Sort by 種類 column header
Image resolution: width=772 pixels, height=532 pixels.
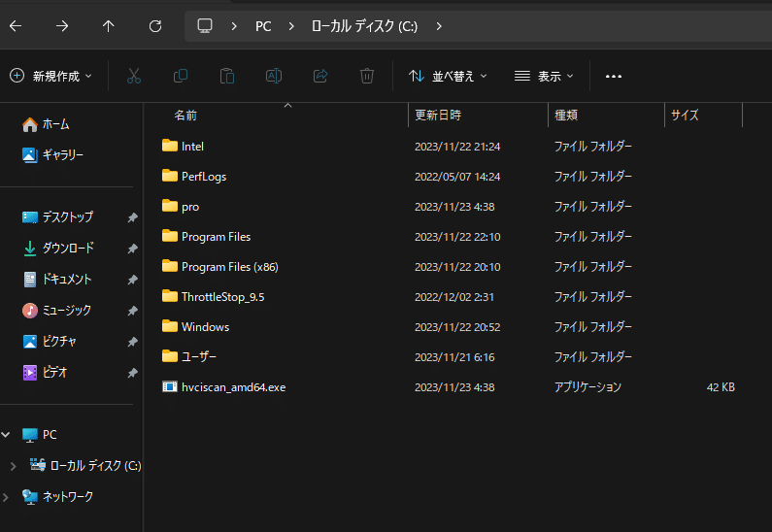click(x=566, y=116)
